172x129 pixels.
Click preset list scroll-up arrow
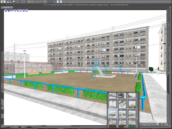point(138,94)
